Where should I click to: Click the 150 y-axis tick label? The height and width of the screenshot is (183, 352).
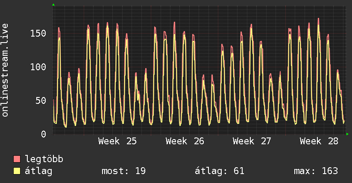tap(38, 34)
